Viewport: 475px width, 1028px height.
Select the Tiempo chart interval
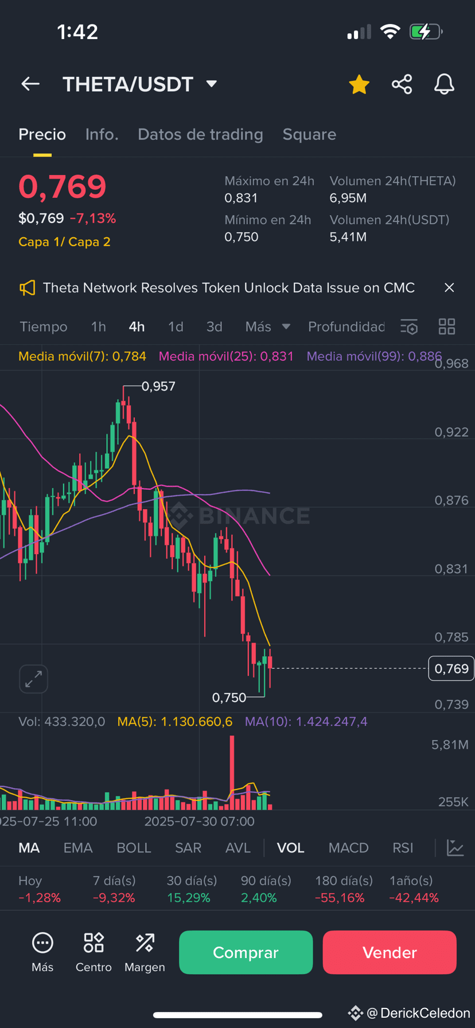[x=44, y=327]
